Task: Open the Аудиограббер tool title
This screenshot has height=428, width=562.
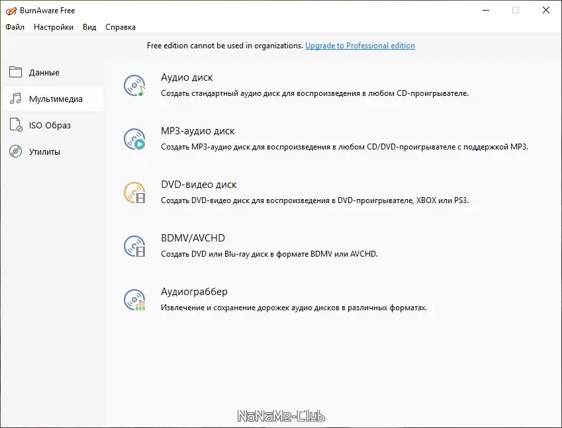Action: 194,292
